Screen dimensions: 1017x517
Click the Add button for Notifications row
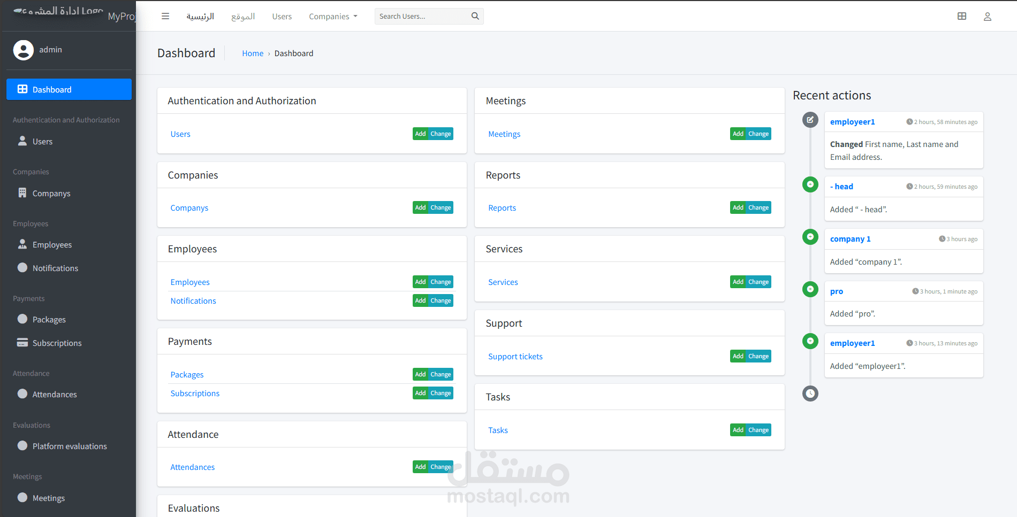[420, 300]
